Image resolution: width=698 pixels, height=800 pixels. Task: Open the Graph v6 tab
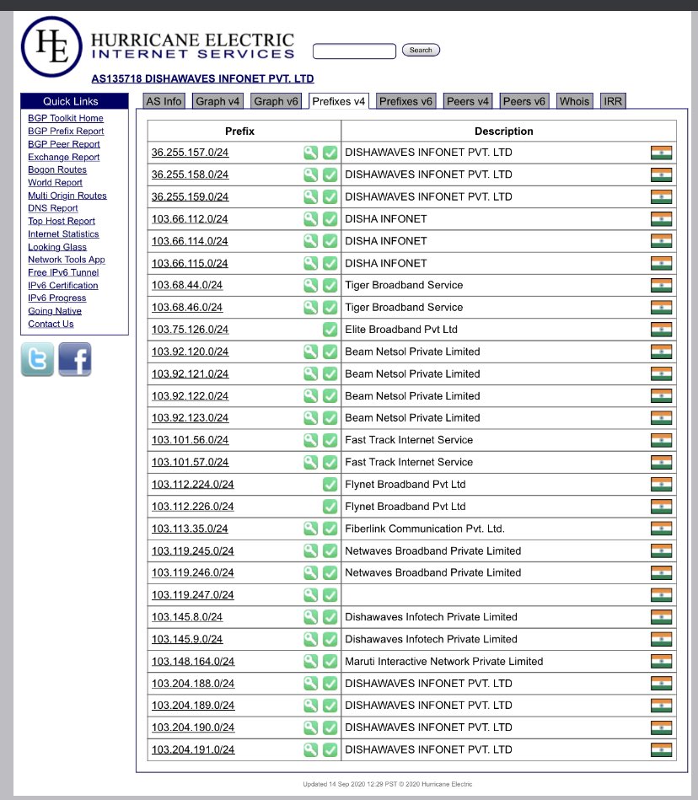pos(276,101)
